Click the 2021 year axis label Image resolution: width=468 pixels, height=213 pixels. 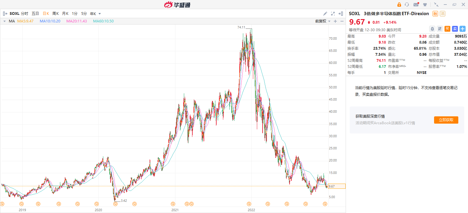tap(174, 210)
